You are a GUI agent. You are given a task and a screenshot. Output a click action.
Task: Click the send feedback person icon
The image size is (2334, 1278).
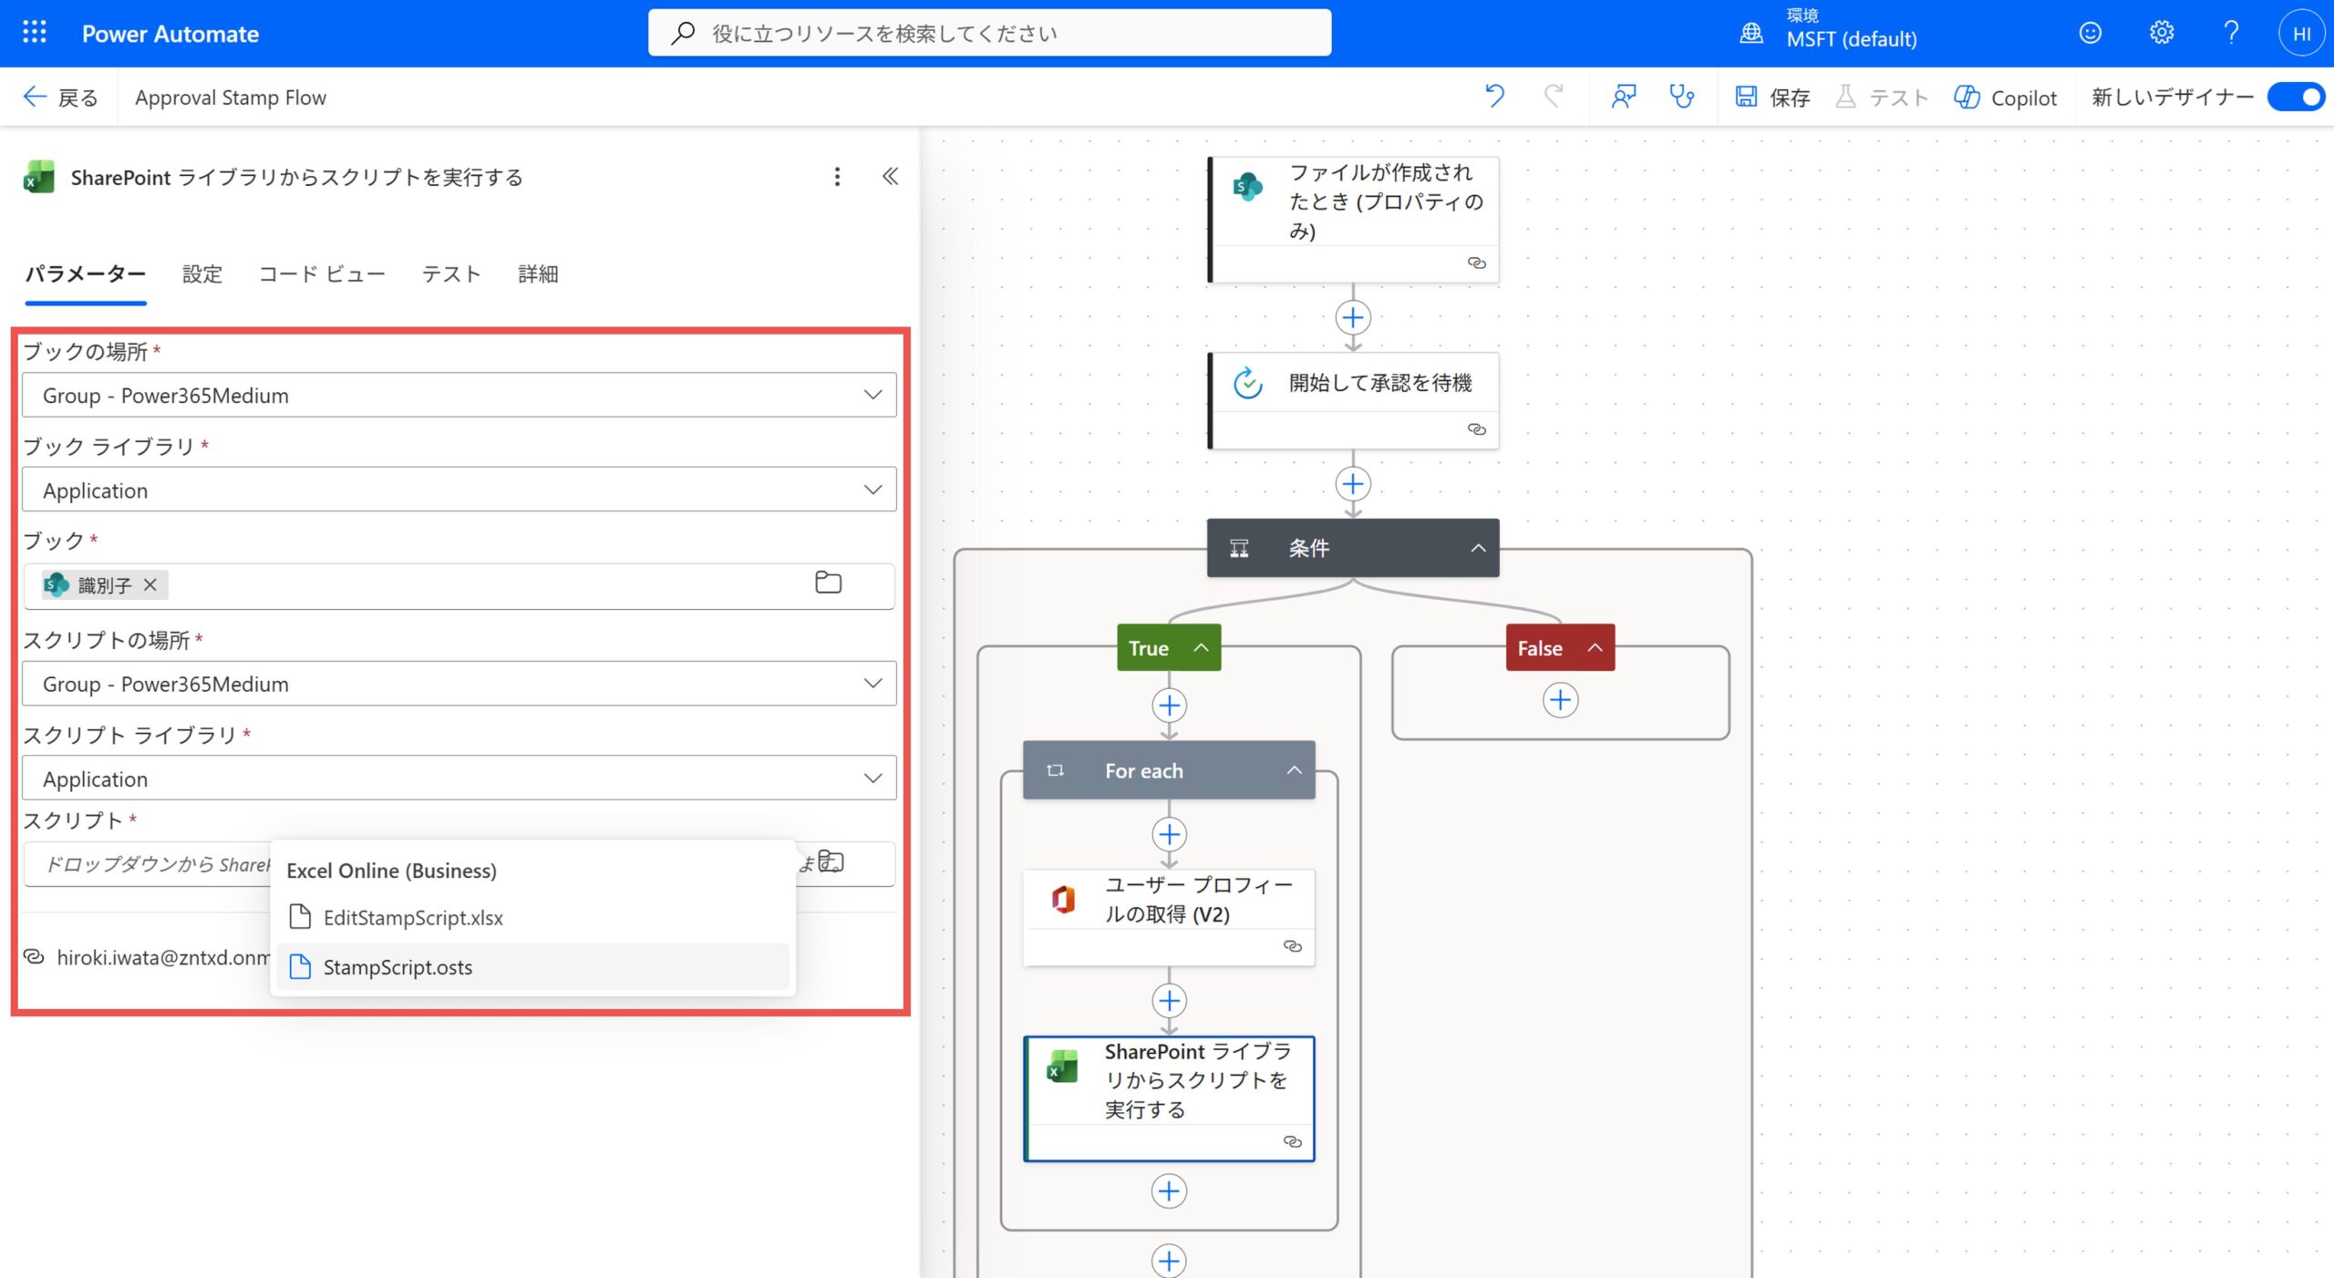point(1623,97)
